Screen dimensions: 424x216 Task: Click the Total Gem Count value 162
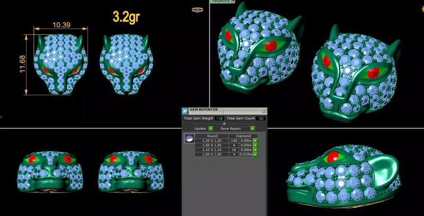[x=261, y=118]
